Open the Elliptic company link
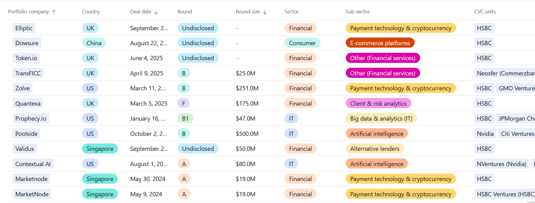 pyautogui.click(x=24, y=28)
